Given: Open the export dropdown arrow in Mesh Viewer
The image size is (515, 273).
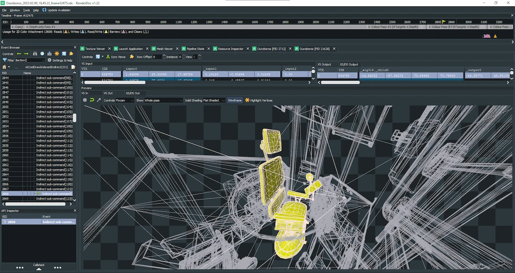Looking at the screenshot, I should point(102,57).
